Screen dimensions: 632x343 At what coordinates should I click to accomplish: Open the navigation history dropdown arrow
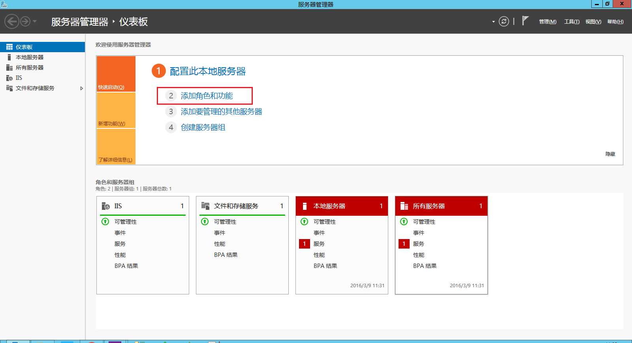click(35, 21)
